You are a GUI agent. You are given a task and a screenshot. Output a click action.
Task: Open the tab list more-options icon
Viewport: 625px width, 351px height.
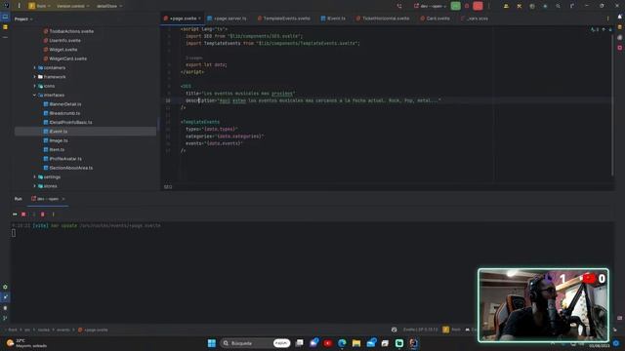607,19
